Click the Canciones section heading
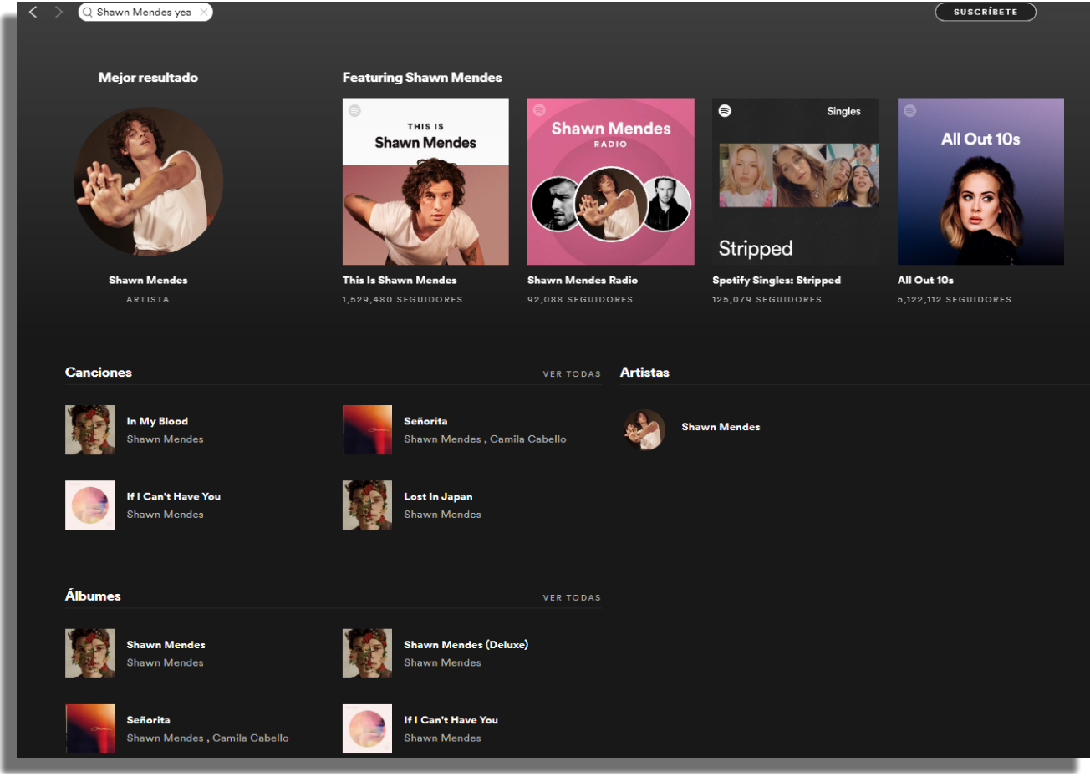Image resolution: width=1090 pixels, height=776 pixels. tap(99, 373)
